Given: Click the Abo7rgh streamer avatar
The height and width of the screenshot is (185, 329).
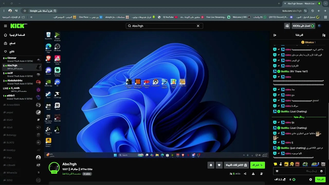Looking at the screenshot, I should [54, 167].
